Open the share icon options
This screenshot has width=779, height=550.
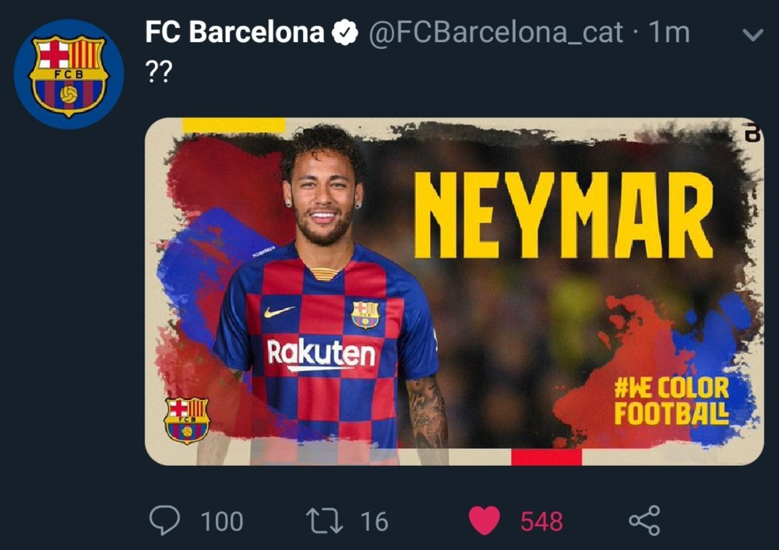(644, 520)
